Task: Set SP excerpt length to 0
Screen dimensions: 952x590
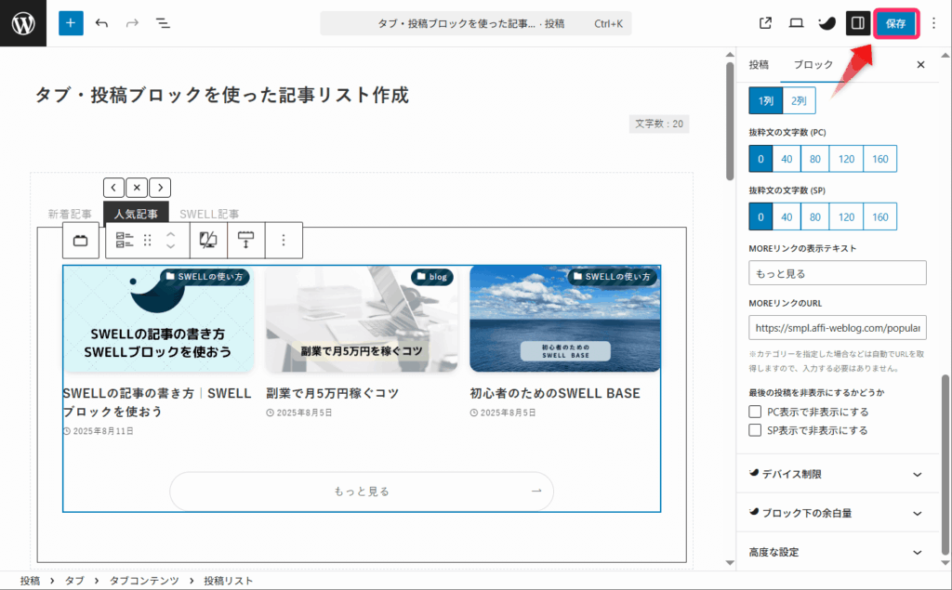Action: tap(760, 216)
